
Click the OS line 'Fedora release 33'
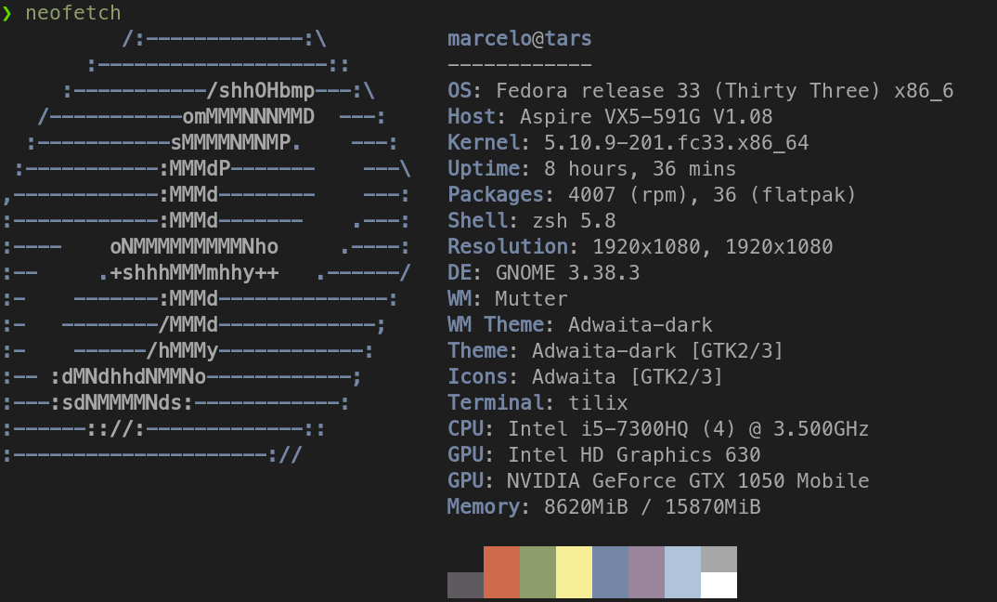tap(598, 91)
